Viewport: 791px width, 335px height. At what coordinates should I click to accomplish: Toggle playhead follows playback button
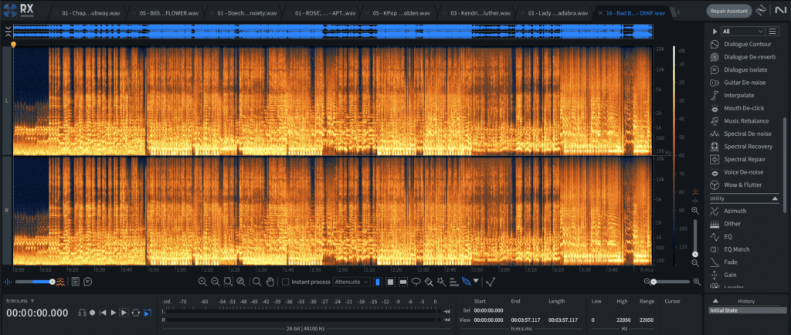148,313
